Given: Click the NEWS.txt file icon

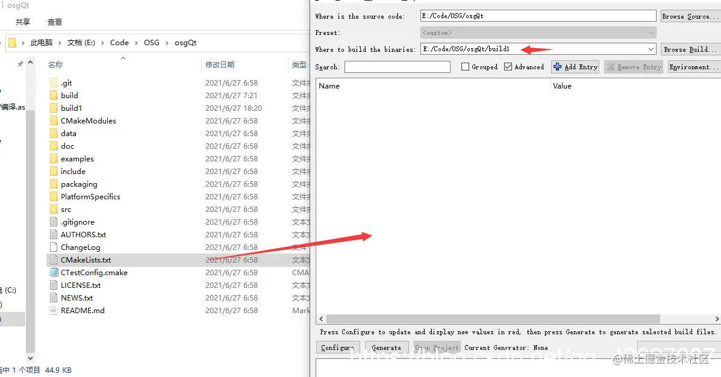Looking at the screenshot, I should [x=54, y=298].
